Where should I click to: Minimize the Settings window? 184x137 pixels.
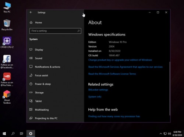point(150,12)
